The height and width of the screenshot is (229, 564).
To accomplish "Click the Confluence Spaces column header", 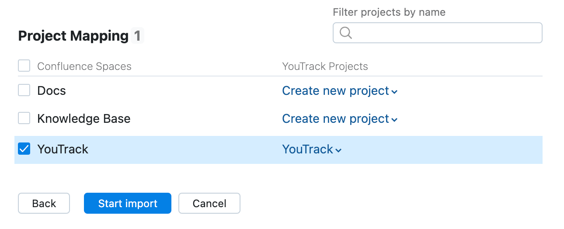I will (x=84, y=66).
